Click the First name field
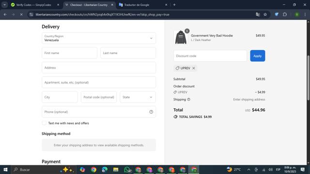Image resolution: width=310 pixels, height=174 pixels. 69,53
